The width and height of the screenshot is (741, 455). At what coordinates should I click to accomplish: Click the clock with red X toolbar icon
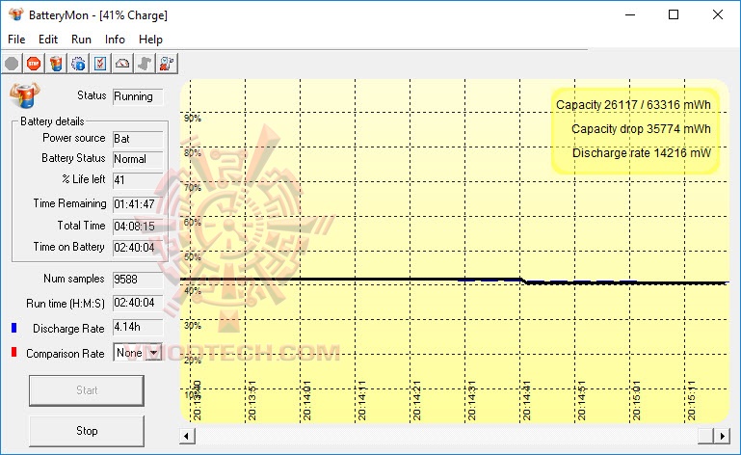pyautogui.click(x=167, y=64)
